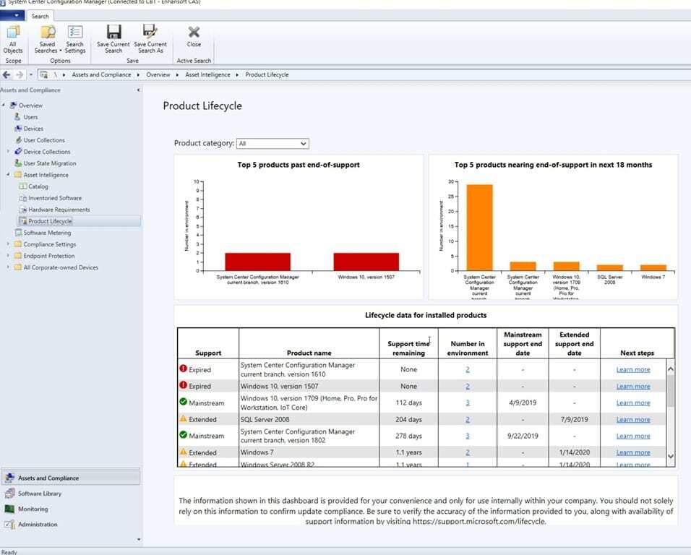
Task: Switch to the Search ribbon tab
Action: point(39,15)
